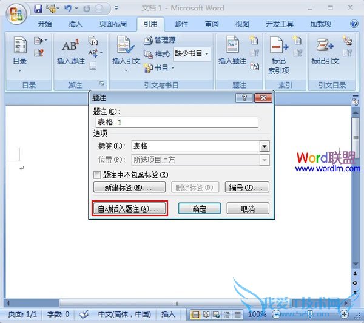Switch to the 审阅 tab
364x323 pixels.
(x=212, y=24)
